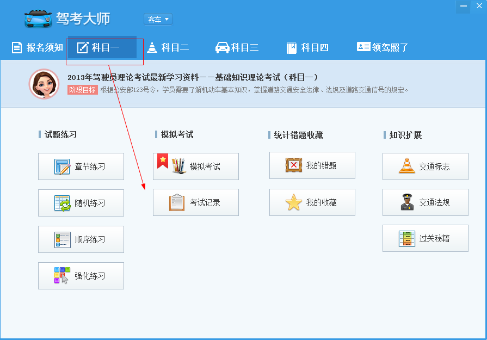Expand the 客车 vehicle type dropdown
487x340 pixels.
pos(158,19)
